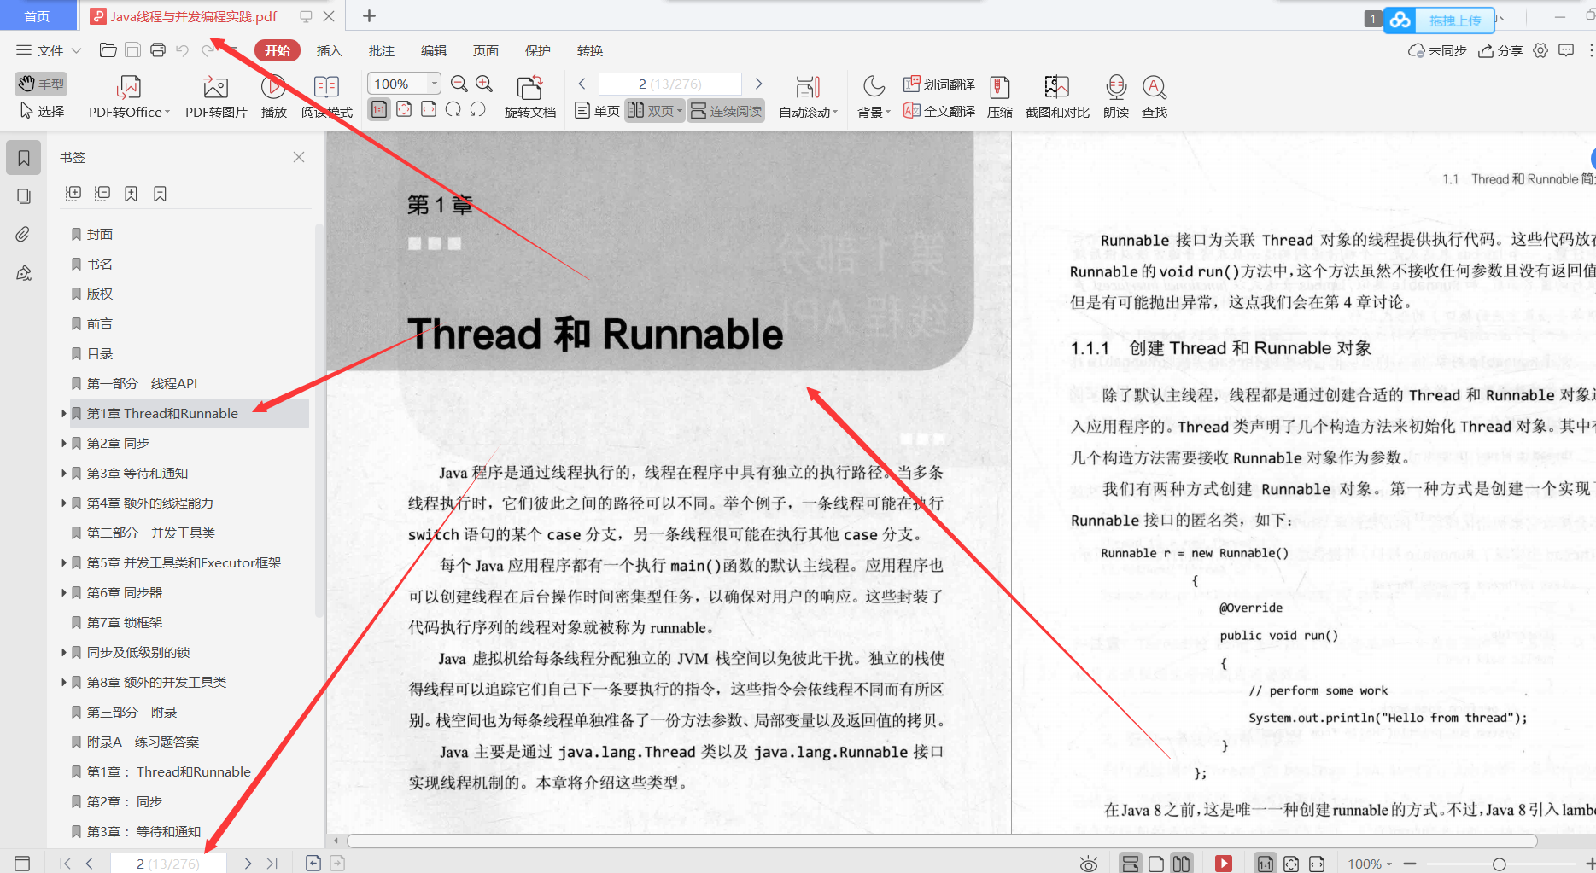Open the thumbnails panel icon in sidebar
This screenshot has width=1596, height=873.
24,196
